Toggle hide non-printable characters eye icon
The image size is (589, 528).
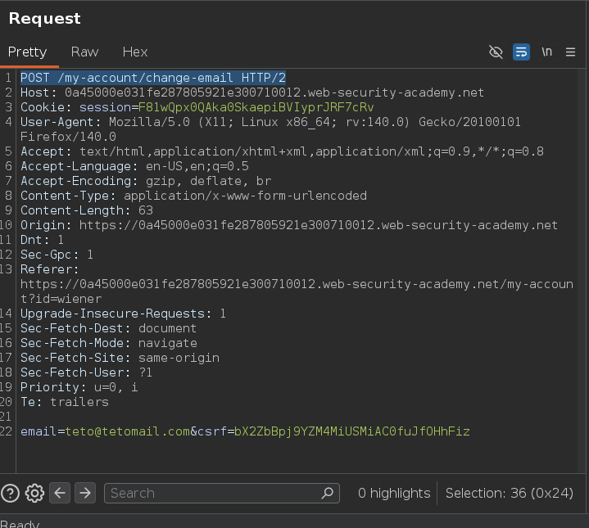point(496,52)
